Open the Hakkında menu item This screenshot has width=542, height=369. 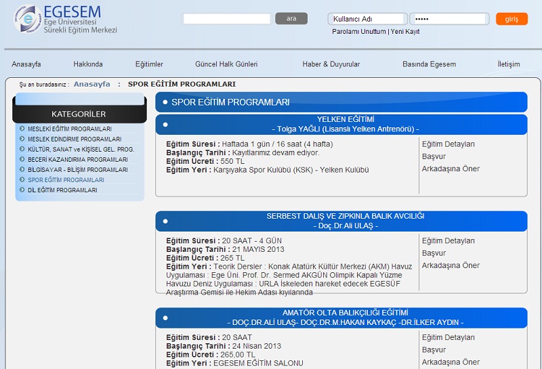(88, 64)
